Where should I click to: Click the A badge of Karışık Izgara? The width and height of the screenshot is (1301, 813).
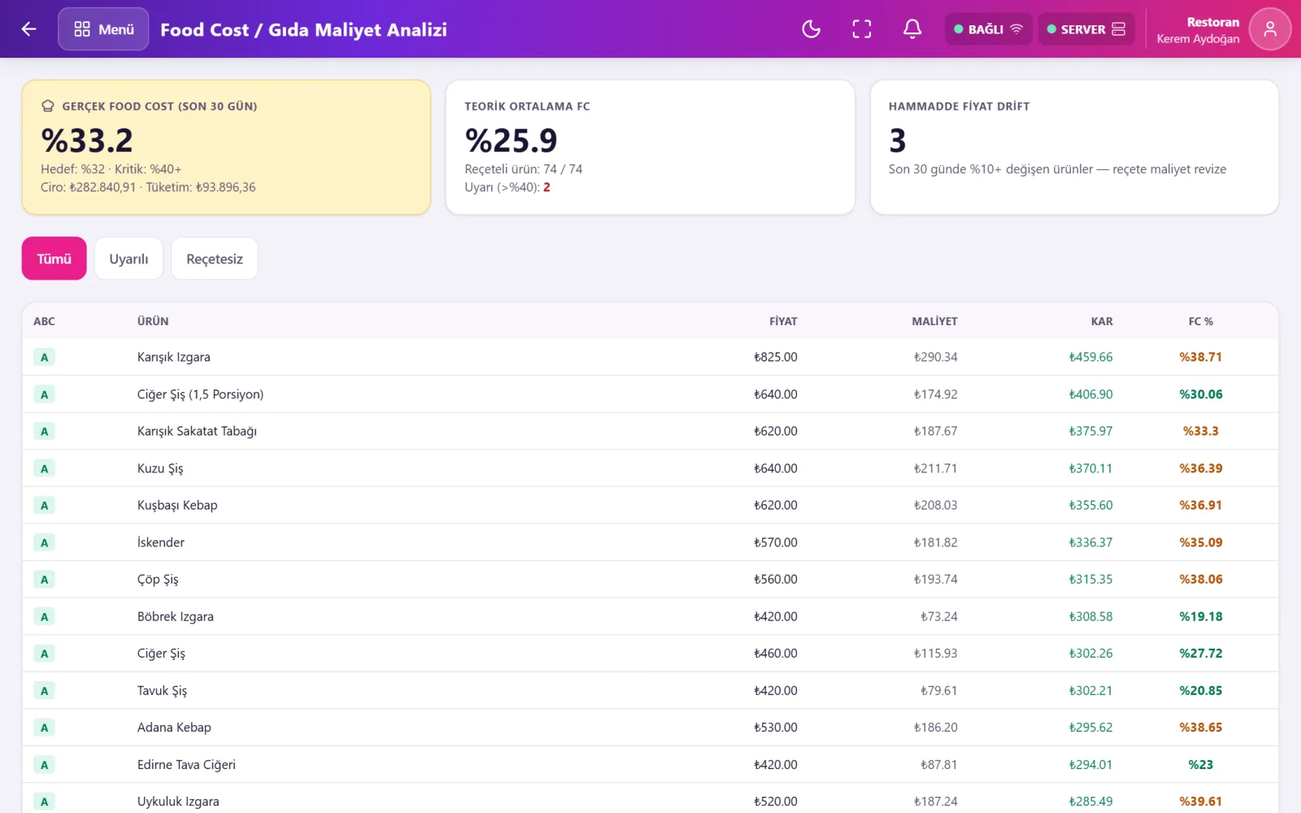point(44,357)
